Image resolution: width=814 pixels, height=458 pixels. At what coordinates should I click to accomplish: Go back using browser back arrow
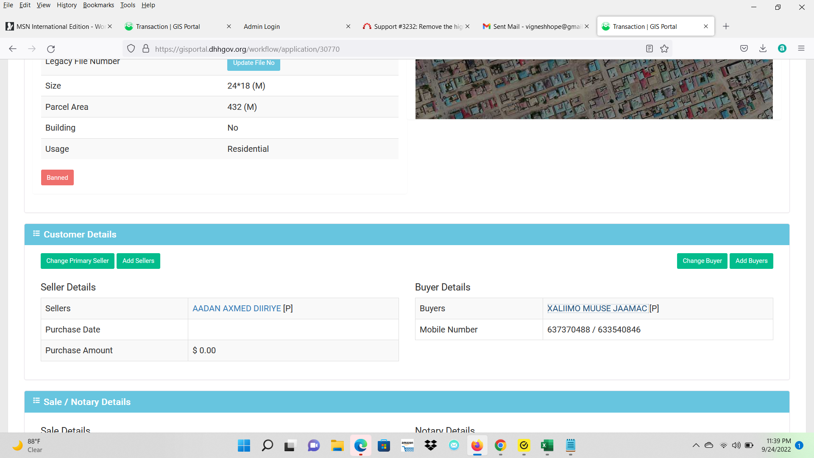[13, 49]
